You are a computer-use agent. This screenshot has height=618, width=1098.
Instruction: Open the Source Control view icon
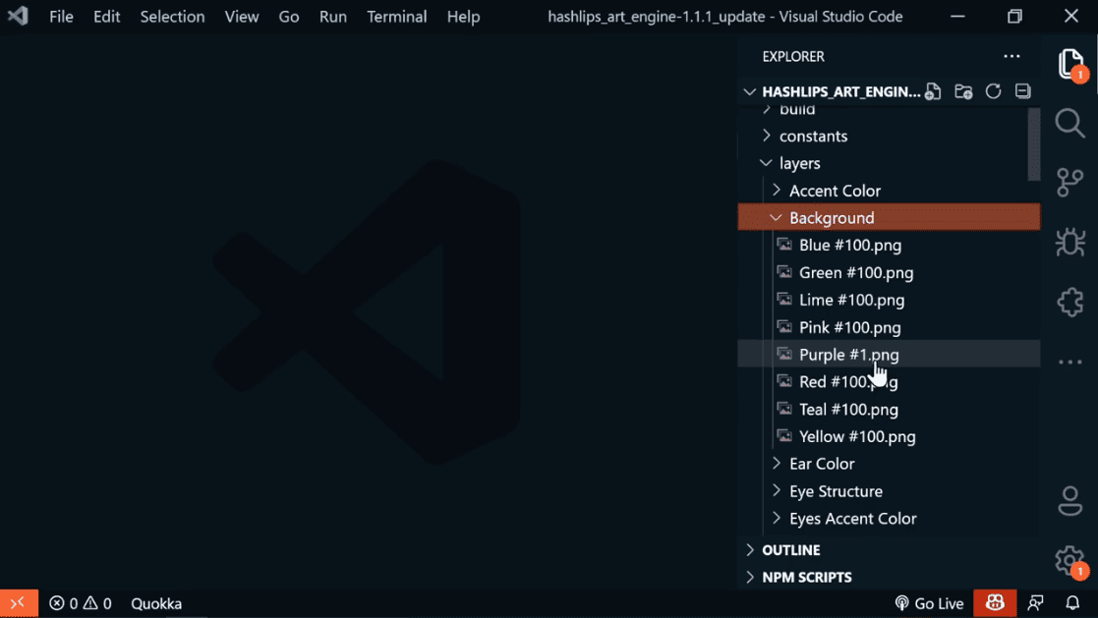[1070, 183]
